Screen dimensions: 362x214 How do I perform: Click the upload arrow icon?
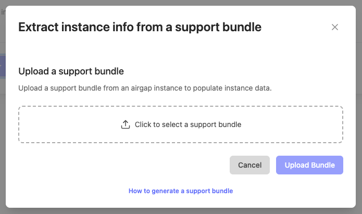pos(125,124)
